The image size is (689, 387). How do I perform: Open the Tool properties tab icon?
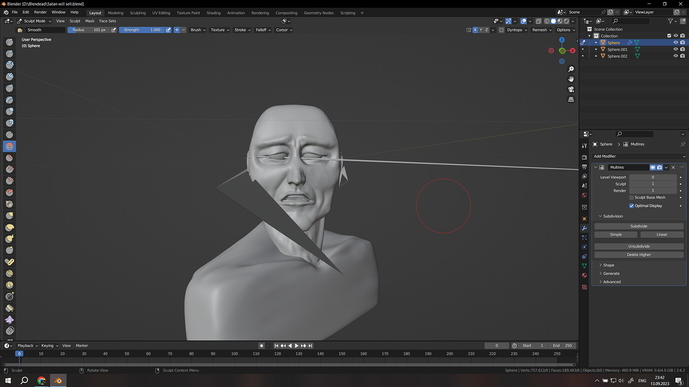[x=584, y=146]
